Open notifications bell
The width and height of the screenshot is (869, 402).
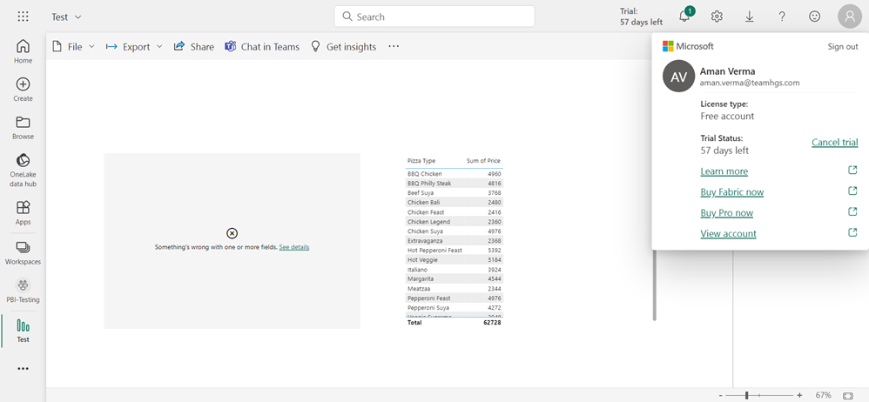[684, 17]
